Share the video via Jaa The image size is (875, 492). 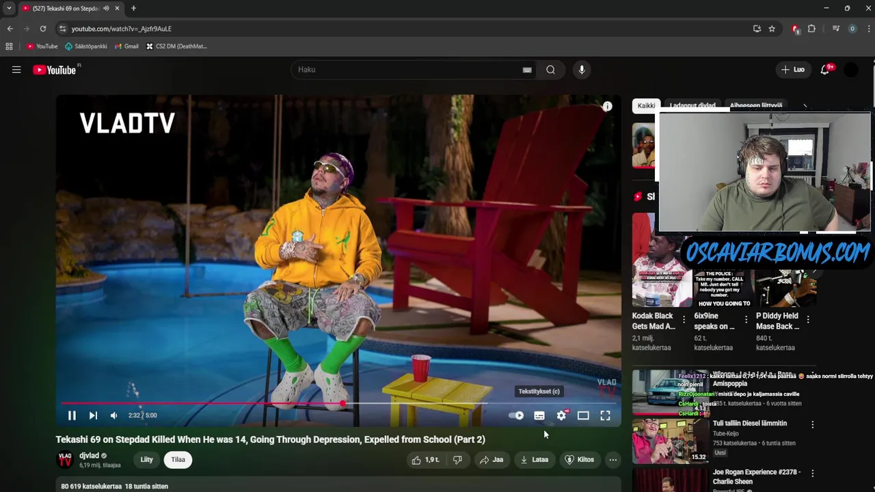[492, 460]
